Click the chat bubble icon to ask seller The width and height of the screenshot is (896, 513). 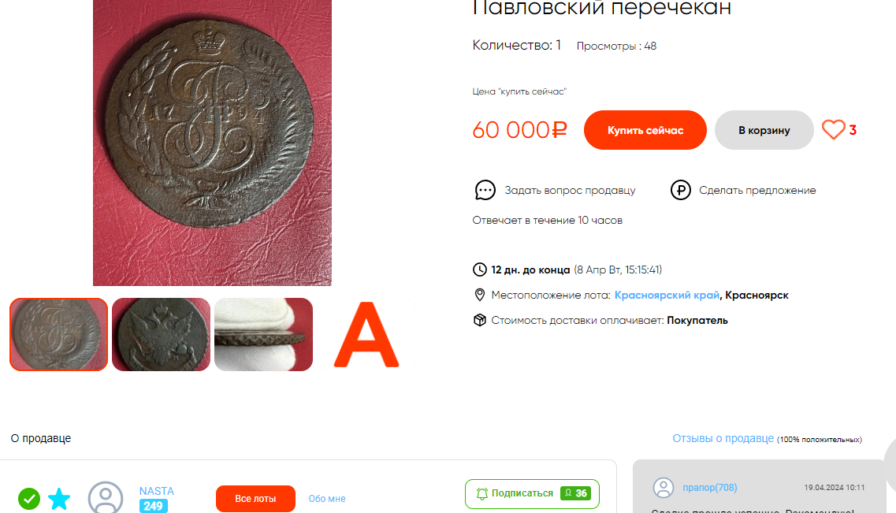point(485,190)
